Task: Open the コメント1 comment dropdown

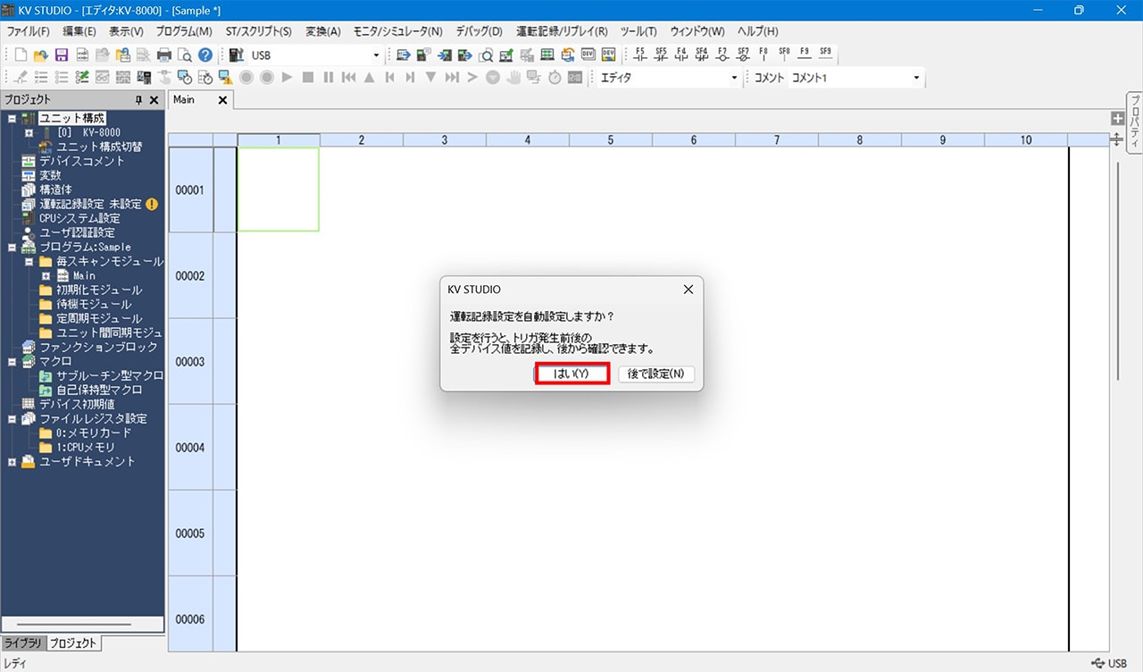Action: pyautogui.click(x=916, y=78)
